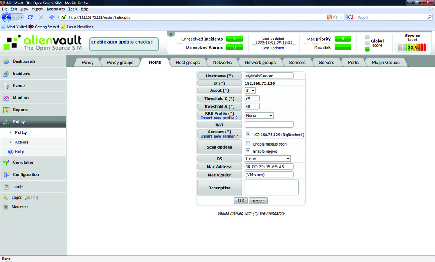Expand the RRD Profile dropdown
This screenshot has width=435, height=262.
tap(259, 115)
